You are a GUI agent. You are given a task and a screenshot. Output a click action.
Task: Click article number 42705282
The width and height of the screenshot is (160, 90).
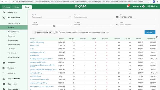tap(62, 86)
